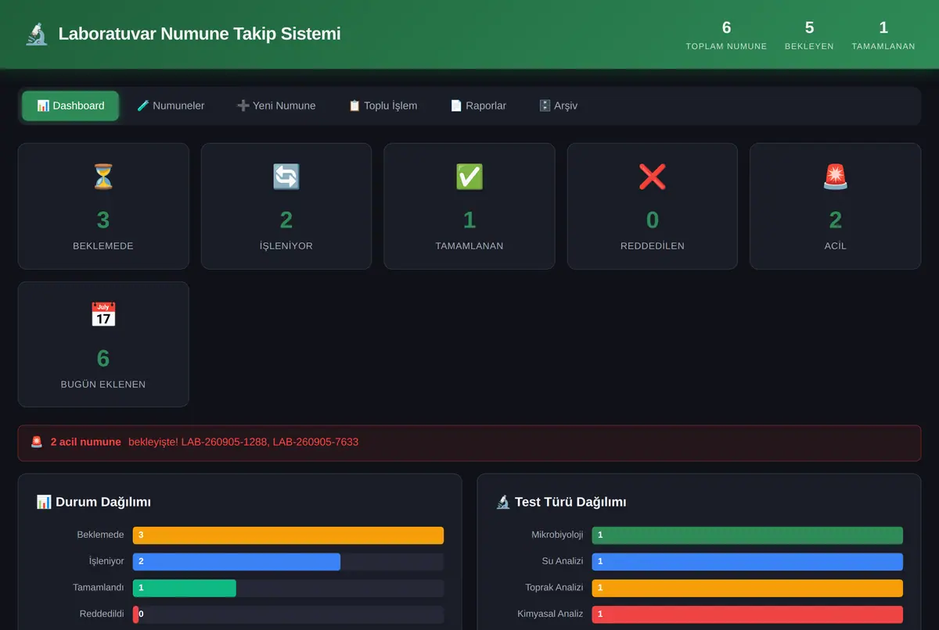939x630 pixels.
Task: Click the microscope logo icon in the header
Action: click(37, 34)
